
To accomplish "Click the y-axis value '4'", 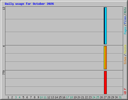I will click(4, 46).
